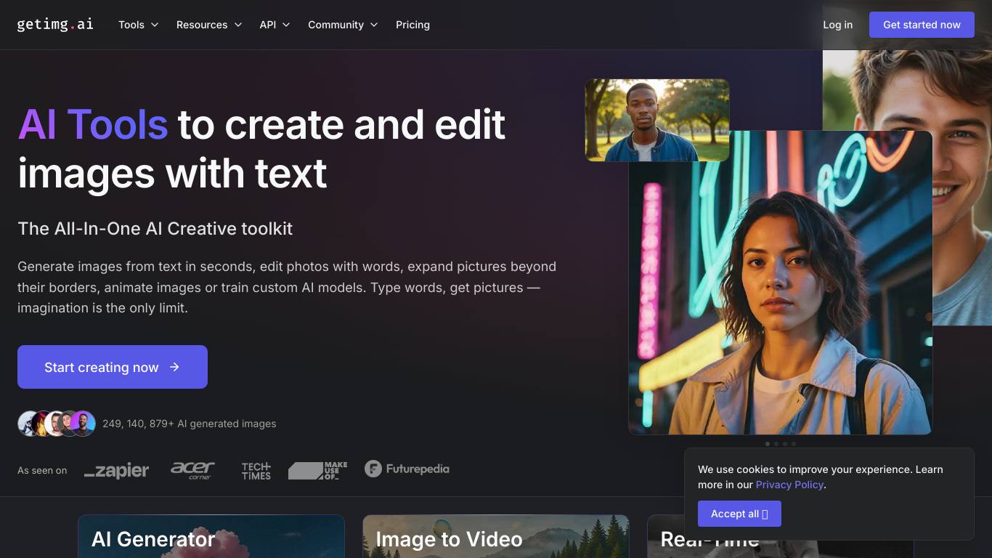This screenshot has height=558, width=992.
Task: Go to the Pricing page
Action: coord(412,25)
